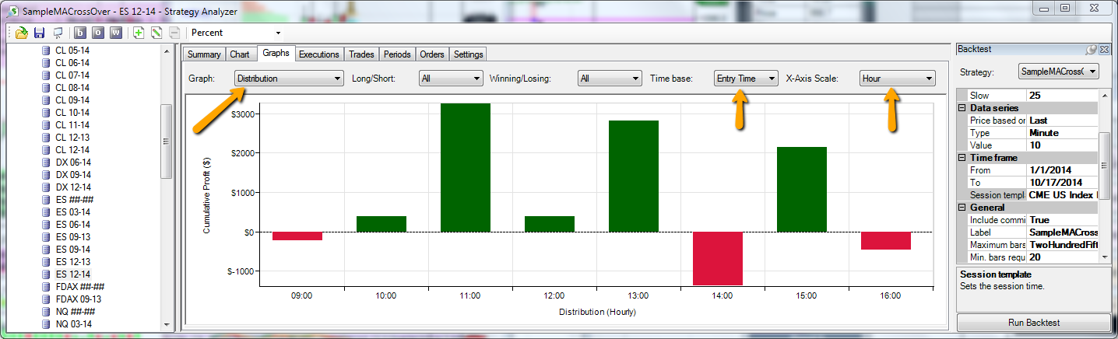Viewport: 1118px width, 339px height.
Task: Click the instrument icon beside ES 06-14
Action: 46,225
